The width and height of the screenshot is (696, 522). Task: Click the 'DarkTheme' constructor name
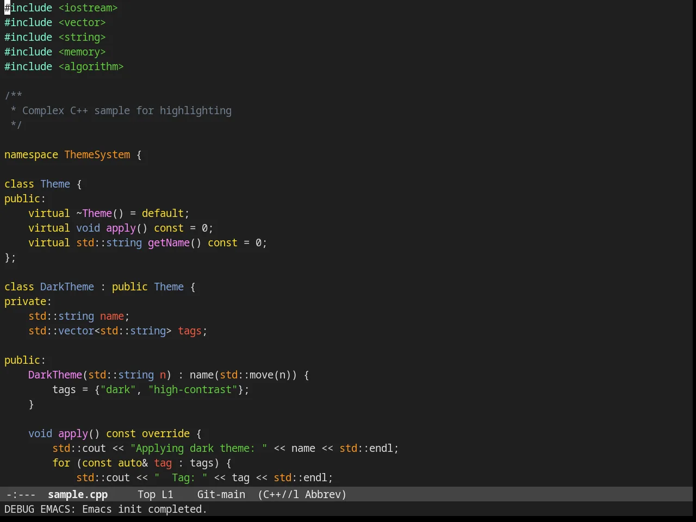(55, 375)
